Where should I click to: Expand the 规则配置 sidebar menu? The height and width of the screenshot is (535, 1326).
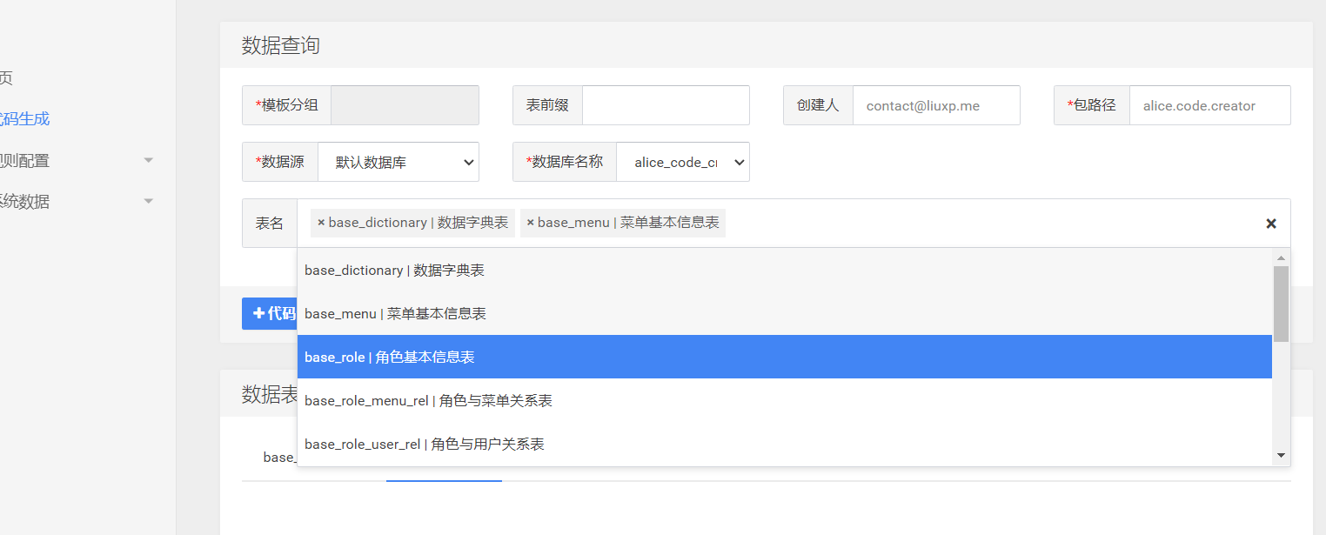point(77,160)
